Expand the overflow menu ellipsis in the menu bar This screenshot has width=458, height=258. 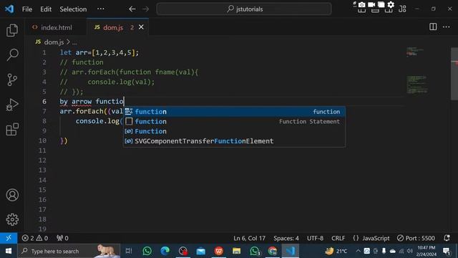click(101, 9)
